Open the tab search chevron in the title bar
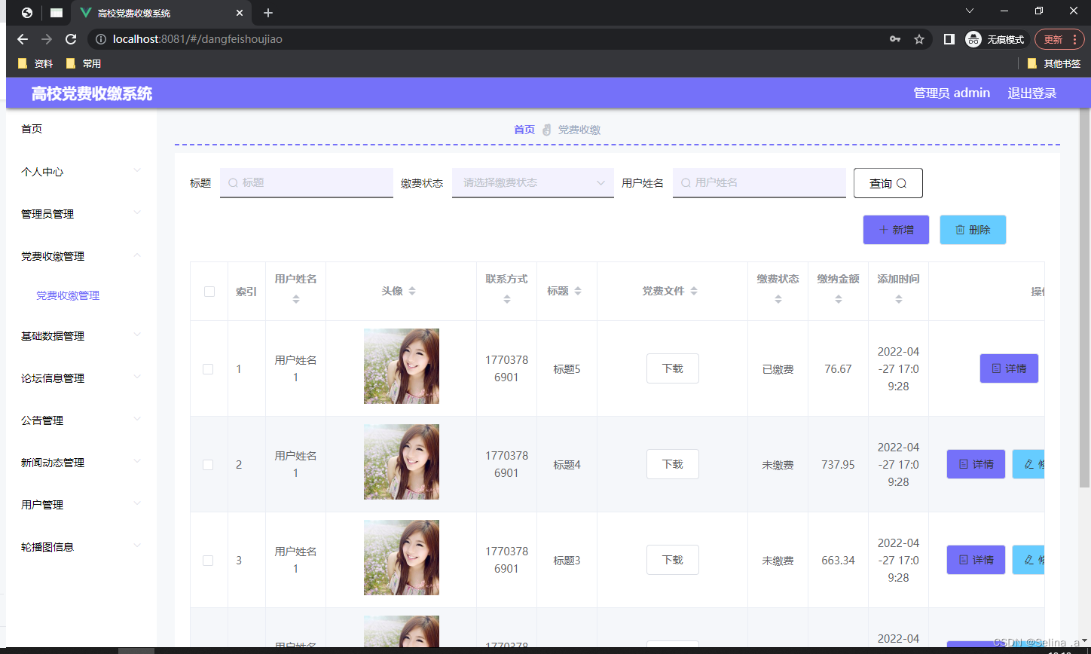Screen dimensions: 1091x654 pos(970,11)
